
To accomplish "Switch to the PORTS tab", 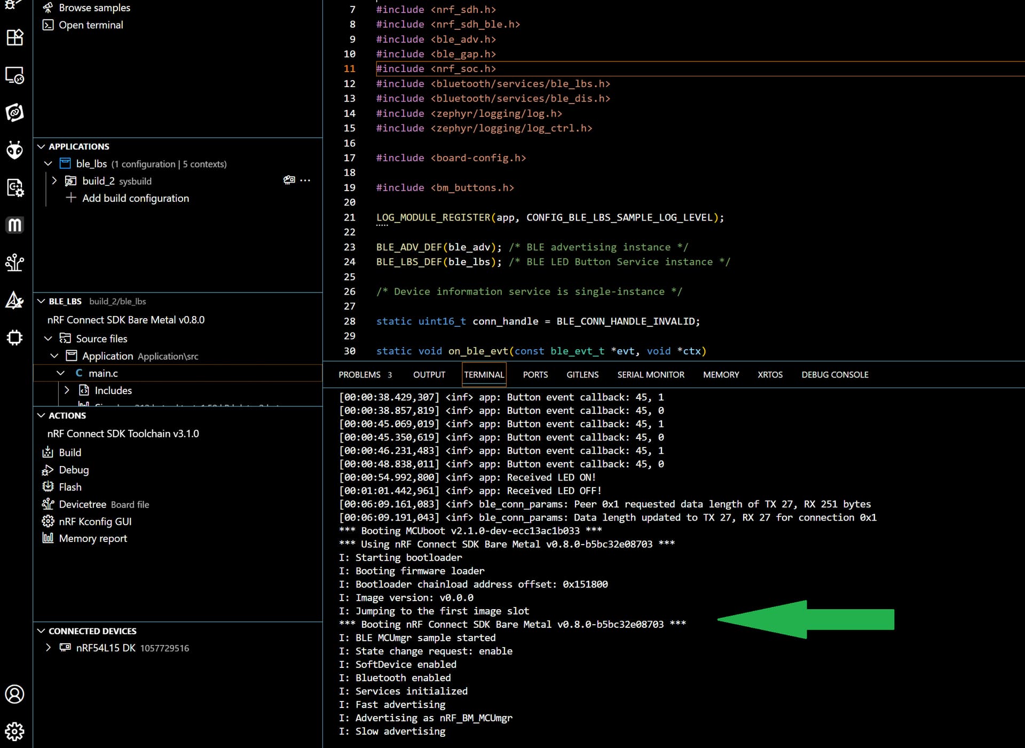I will pos(535,375).
